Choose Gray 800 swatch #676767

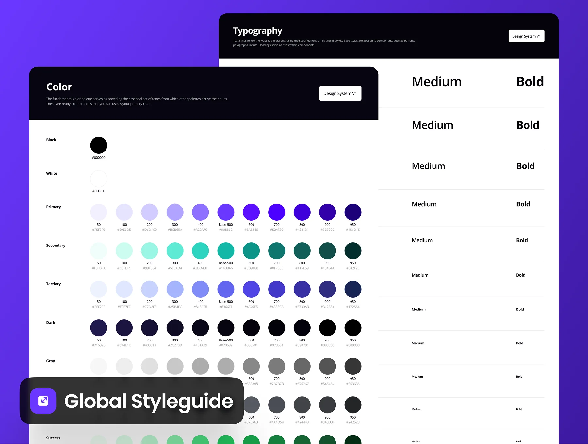[302, 366]
